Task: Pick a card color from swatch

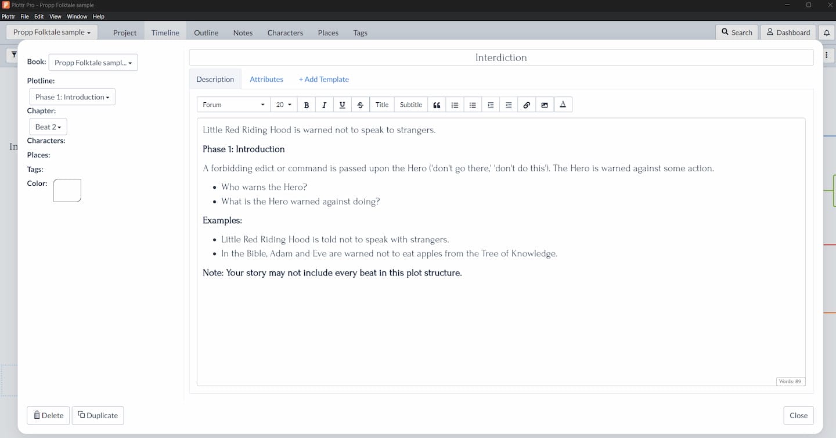Action: pos(67,191)
